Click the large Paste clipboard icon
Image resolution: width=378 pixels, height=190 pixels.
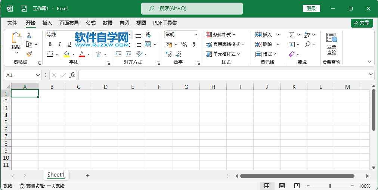coord(16,38)
